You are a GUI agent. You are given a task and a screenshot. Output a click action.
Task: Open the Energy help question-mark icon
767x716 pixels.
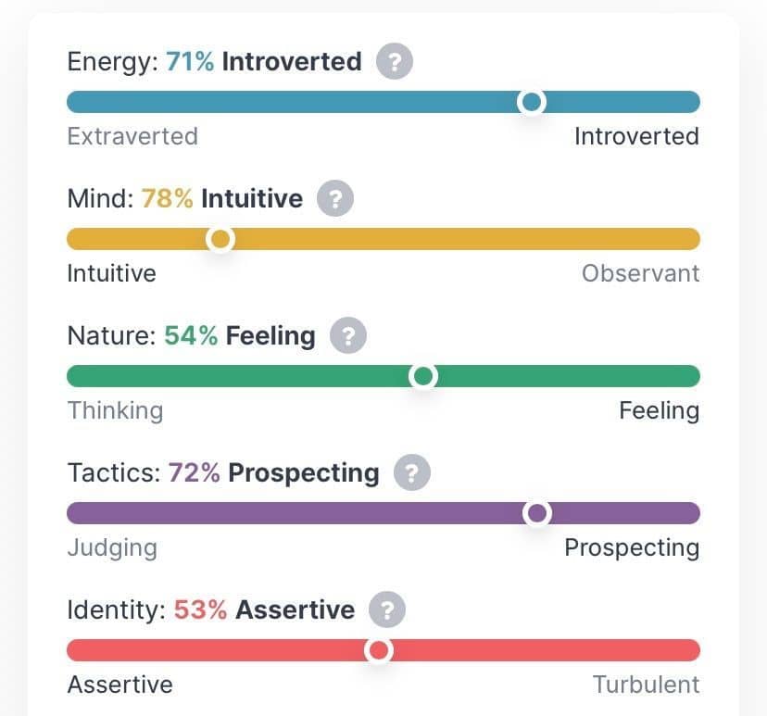(x=395, y=61)
